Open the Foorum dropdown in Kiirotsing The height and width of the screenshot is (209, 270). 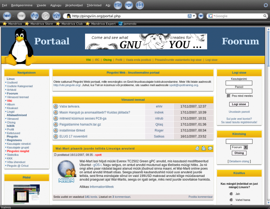239,147
